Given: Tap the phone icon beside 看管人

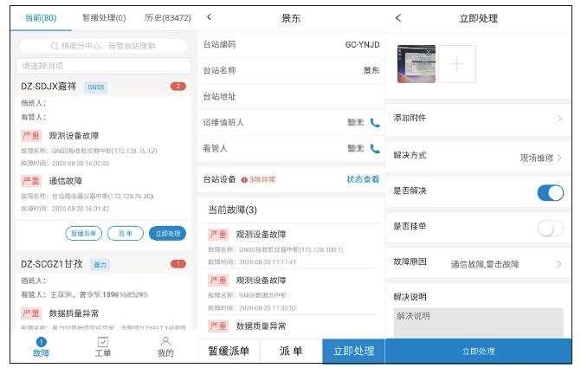Looking at the screenshot, I should pos(375,149).
